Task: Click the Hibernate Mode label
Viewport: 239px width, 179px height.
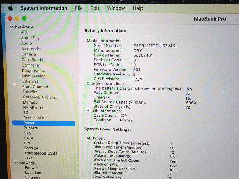Action: click(108, 173)
